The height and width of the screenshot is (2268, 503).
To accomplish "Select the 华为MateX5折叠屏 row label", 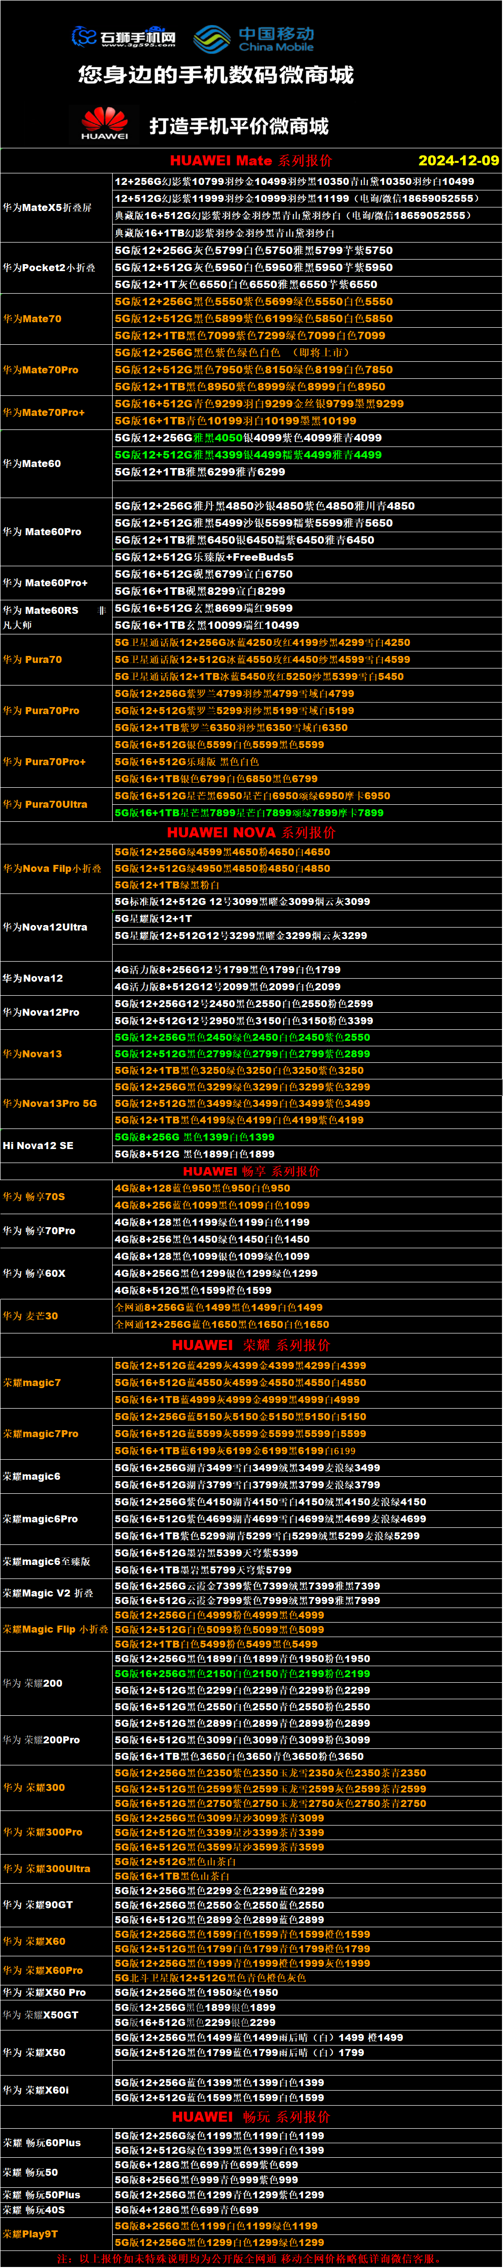I will click(x=47, y=208).
